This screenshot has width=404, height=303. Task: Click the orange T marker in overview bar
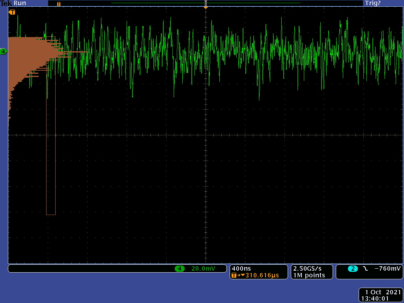[x=59, y=4]
